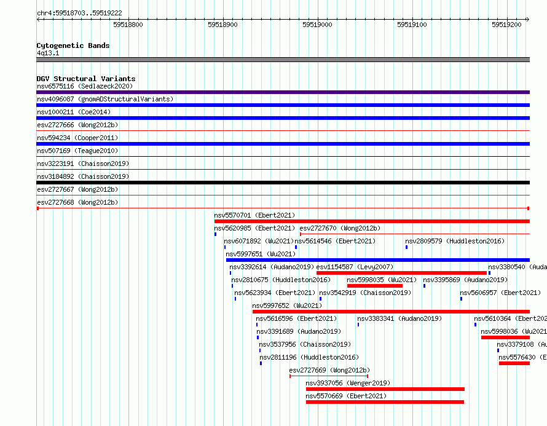547x426 pixels.
Task: Click blue marker under nsv3383341 (Audano2019)
Action: click(358, 325)
